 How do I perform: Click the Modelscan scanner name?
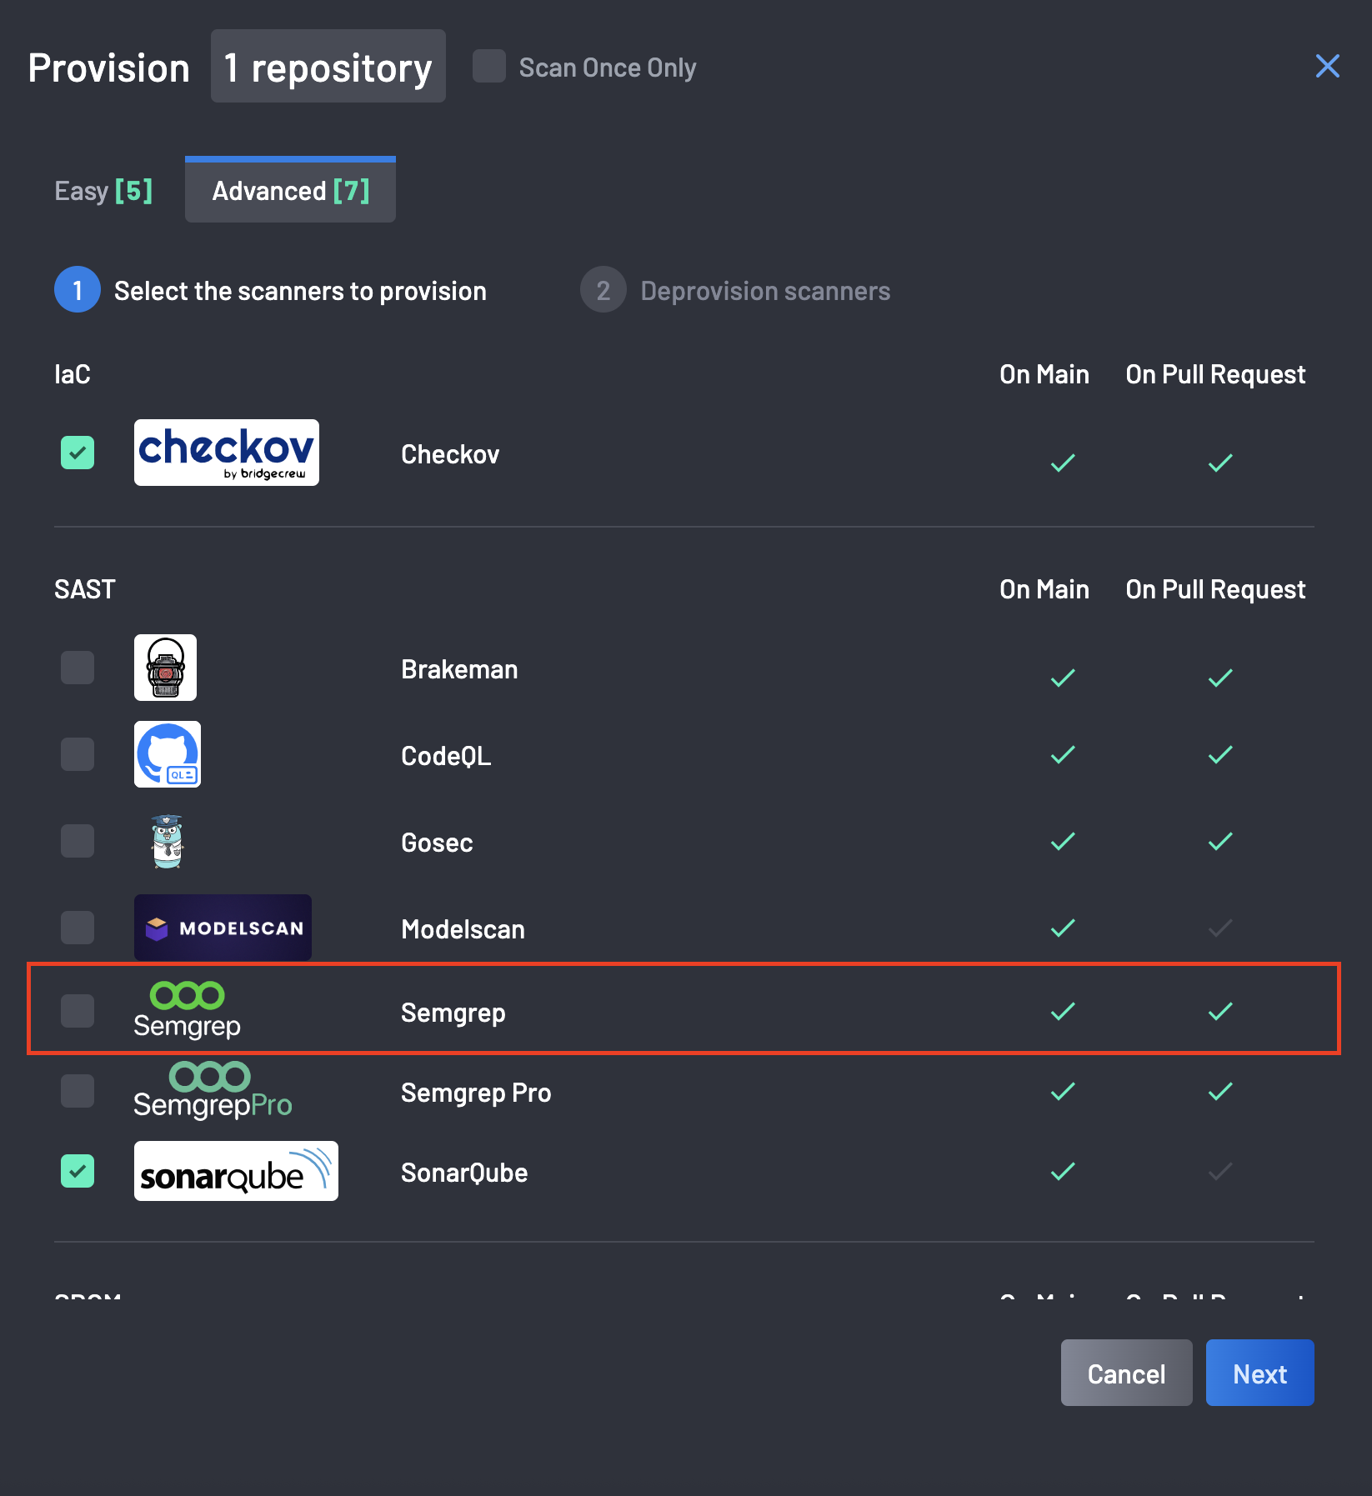463,929
